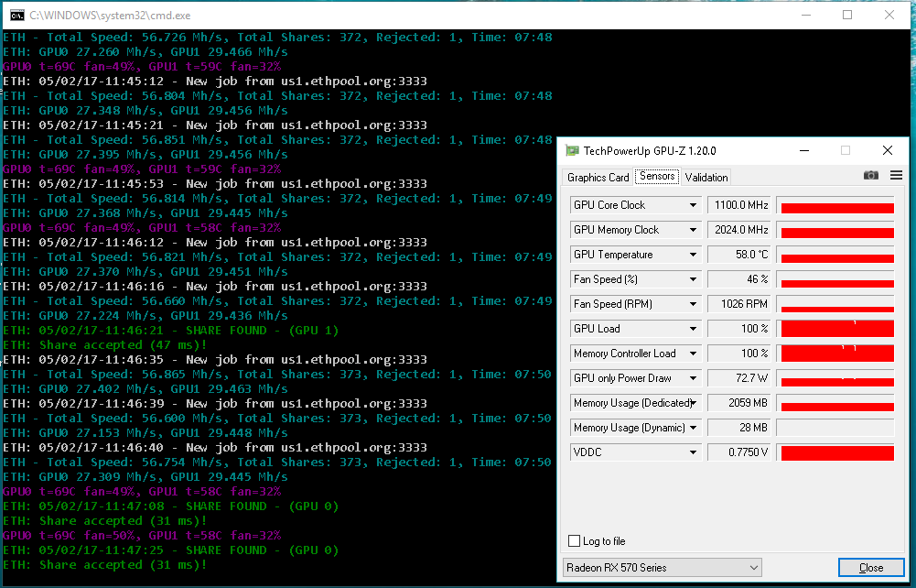Expand the GPU Load dropdown arrow
This screenshot has height=588, width=916.
pyautogui.click(x=693, y=329)
